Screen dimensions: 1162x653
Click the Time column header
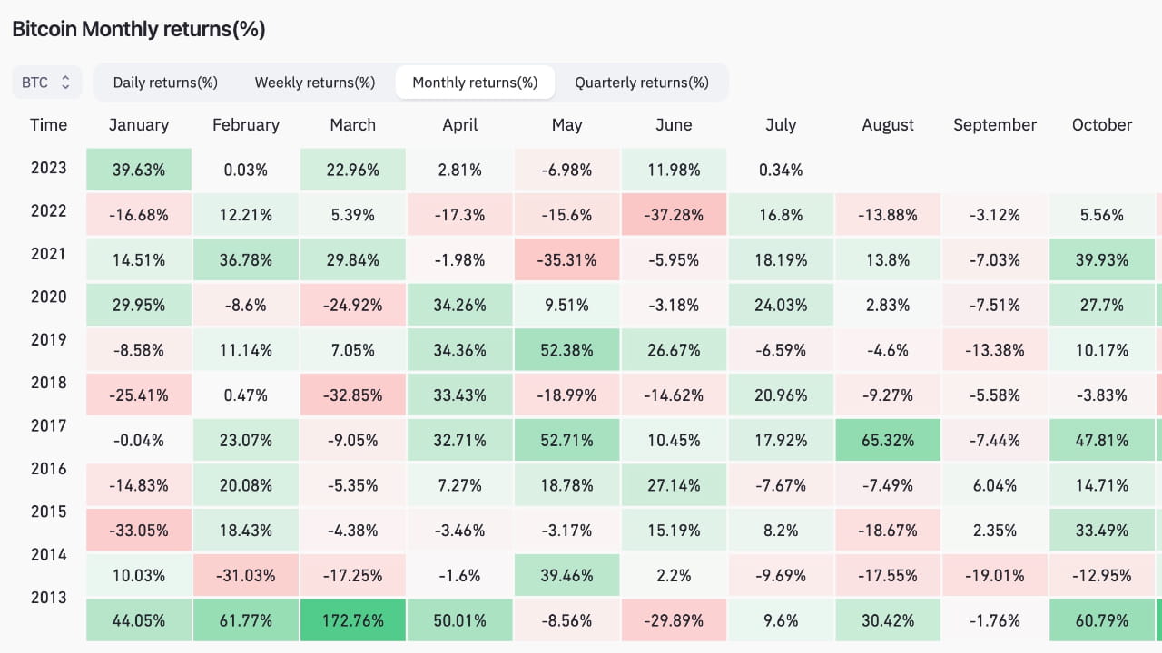48,125
